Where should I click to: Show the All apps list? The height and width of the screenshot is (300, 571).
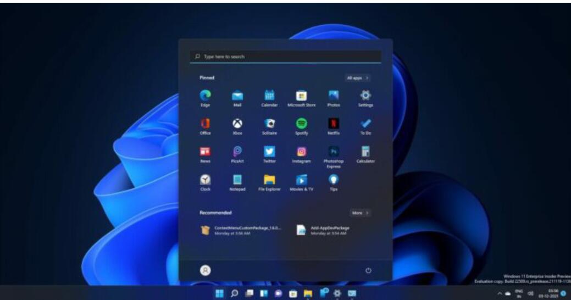coord(358,78)
